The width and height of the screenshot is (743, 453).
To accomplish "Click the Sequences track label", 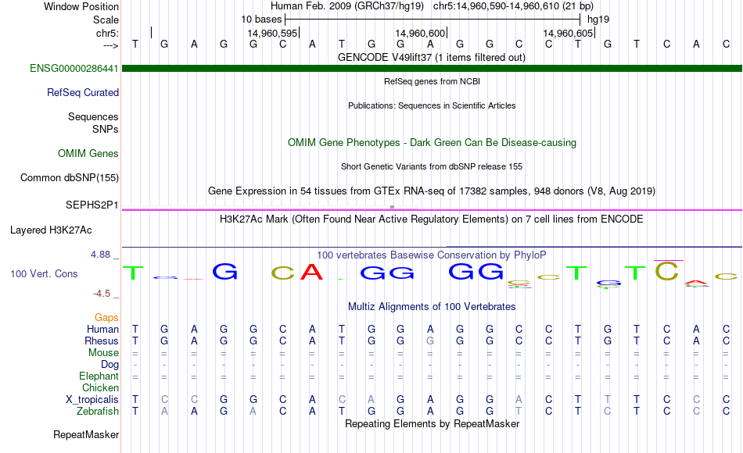I will coord(93,116).
